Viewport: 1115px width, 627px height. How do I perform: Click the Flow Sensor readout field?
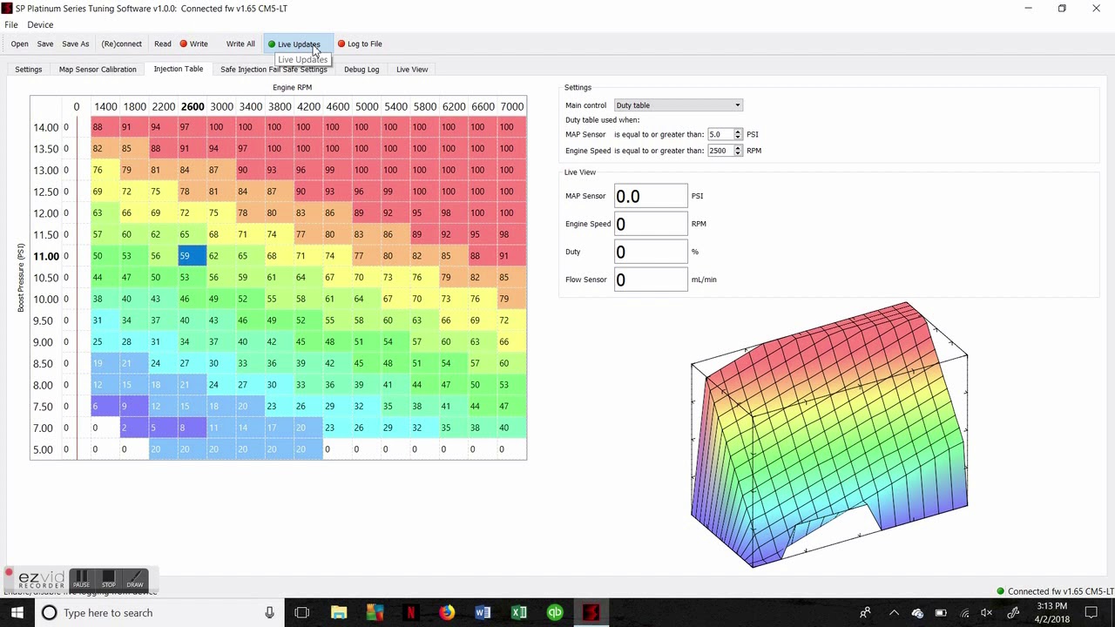651,280
